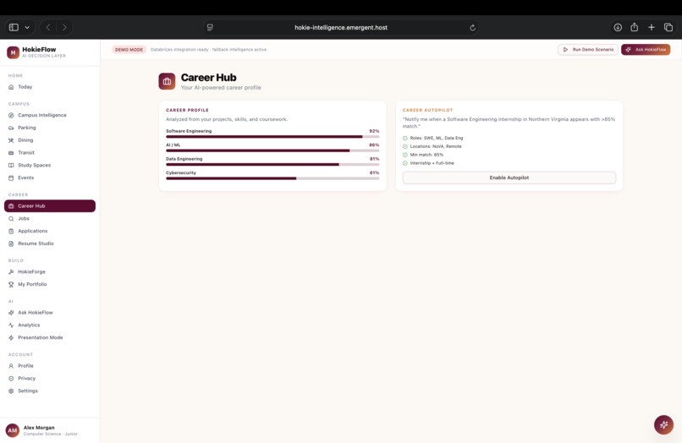Click the Settings gear icon
The image size is (682, 443).
point(11,391)
